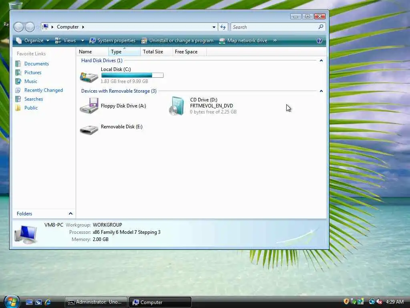Image resolution: width=410 pixels, height=308 pixels.
Task: Click the Refresh button beside address bar
Action: pyautogui.click(x=223, y=27)
